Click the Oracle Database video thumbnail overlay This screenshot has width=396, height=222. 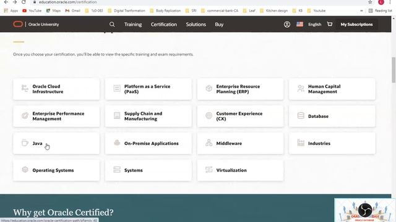pyautogui.click(x=364, y=210)
